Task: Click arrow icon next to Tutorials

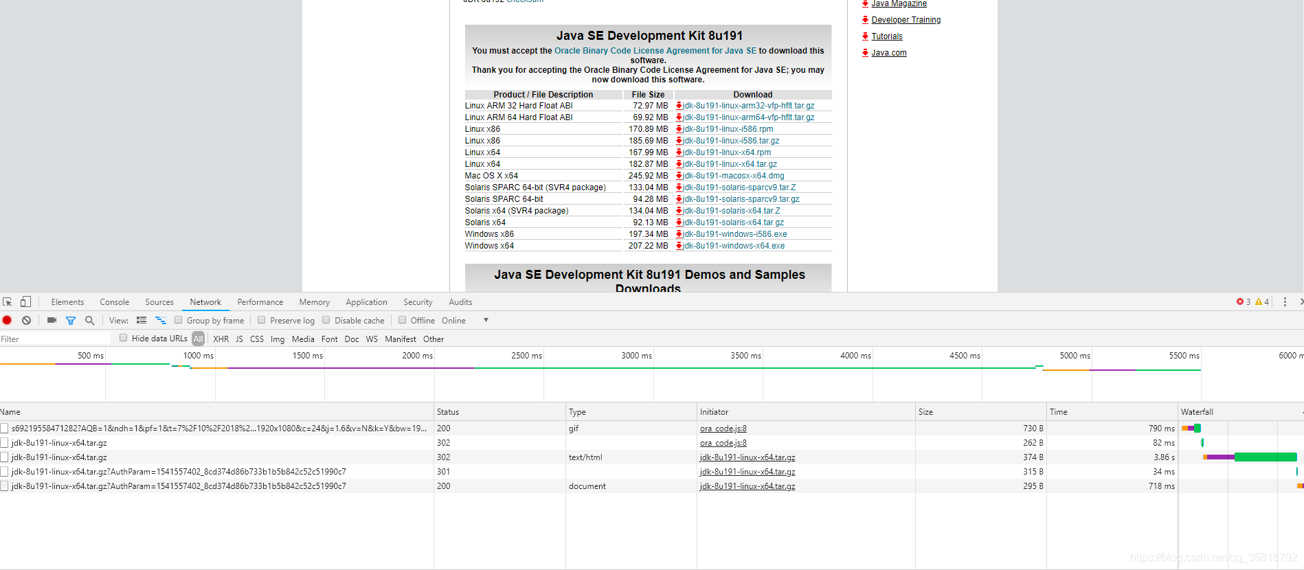Action: pyautogui.click(x=865, y=36)
